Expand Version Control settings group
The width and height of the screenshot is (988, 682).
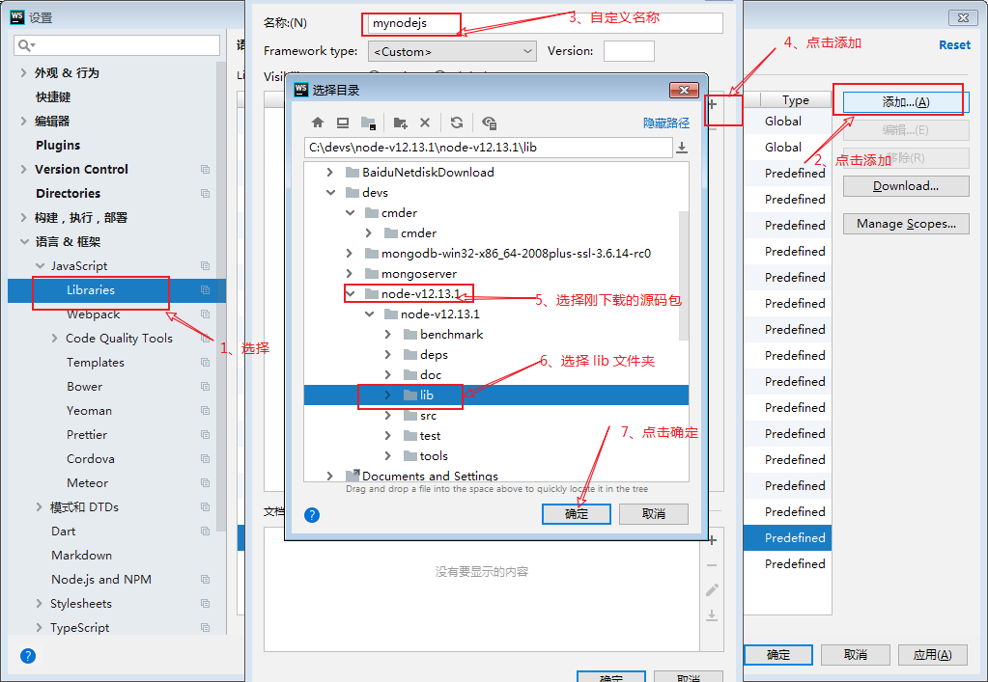pos(24,169)
